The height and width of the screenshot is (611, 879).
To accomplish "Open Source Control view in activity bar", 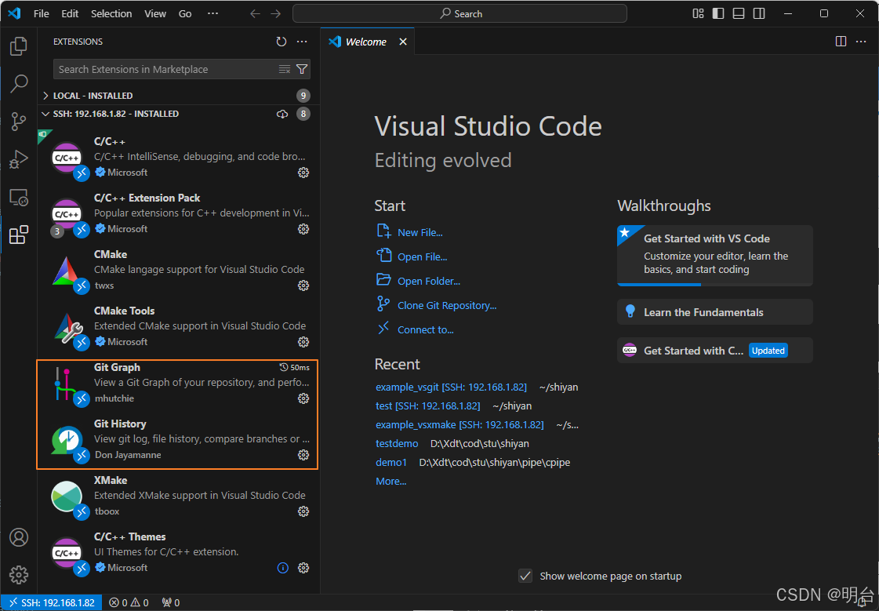I will pos(19,122).
